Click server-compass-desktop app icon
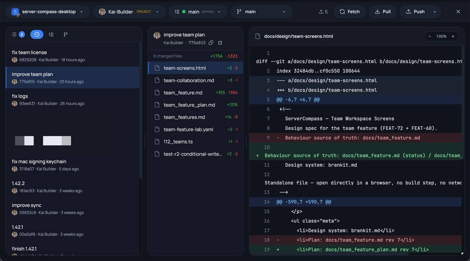The image size is (470, 261). coord(15,12)
